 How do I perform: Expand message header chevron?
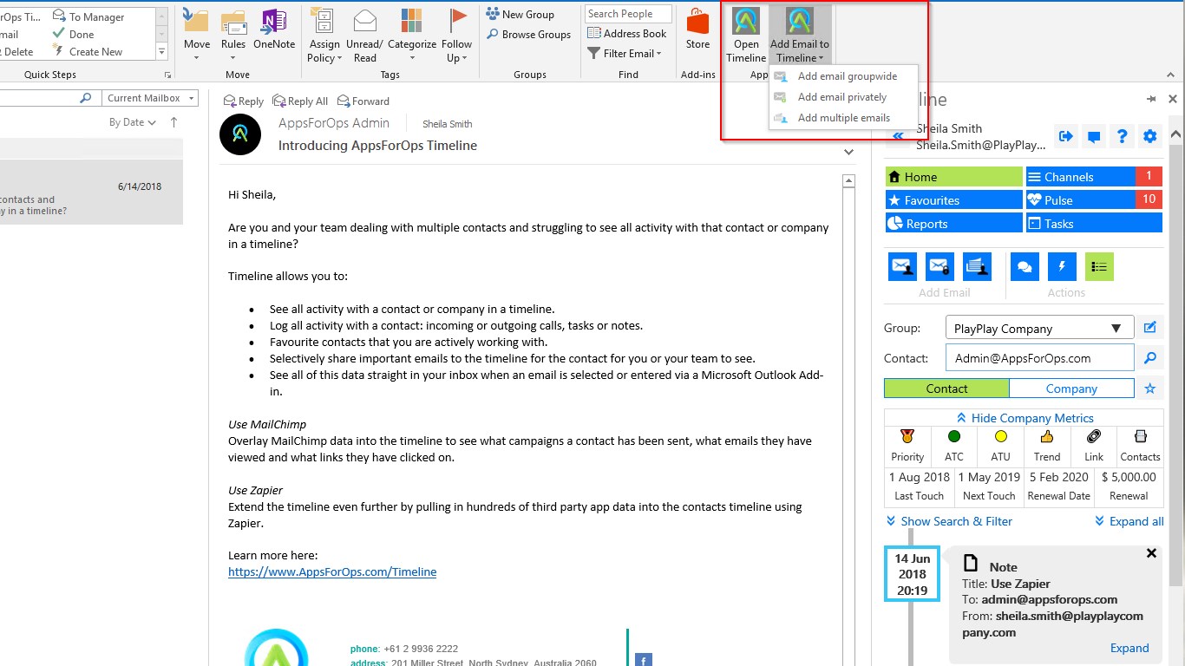(x=849, y=152)
